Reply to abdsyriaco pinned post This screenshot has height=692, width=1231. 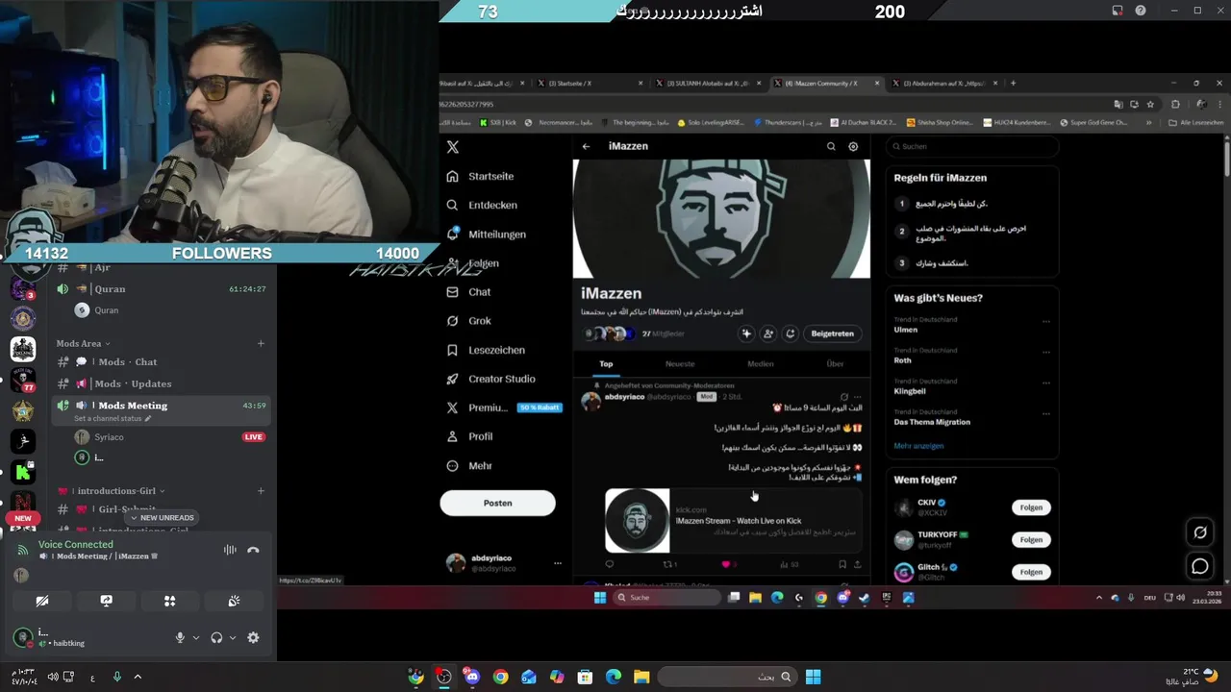point(609,564)
